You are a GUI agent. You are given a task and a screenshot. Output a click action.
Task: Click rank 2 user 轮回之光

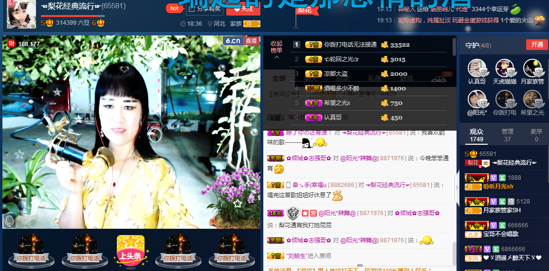click(x=341, y=59)
